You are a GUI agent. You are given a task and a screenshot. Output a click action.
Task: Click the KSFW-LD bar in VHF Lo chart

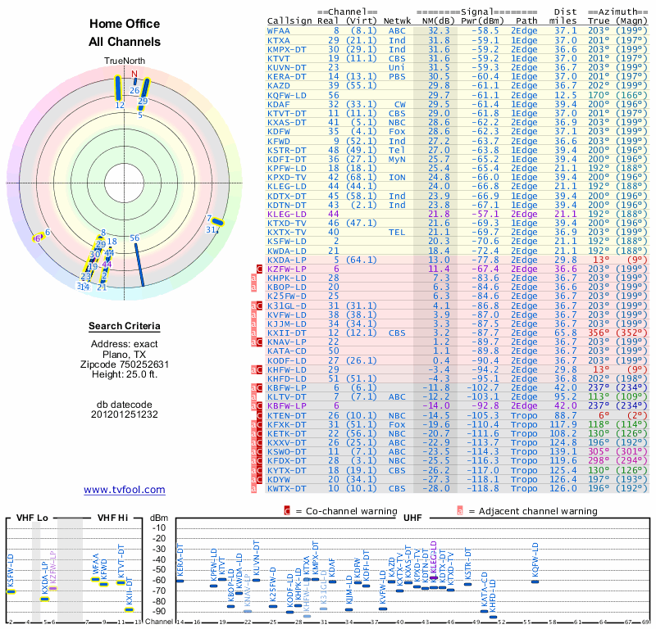11,591
